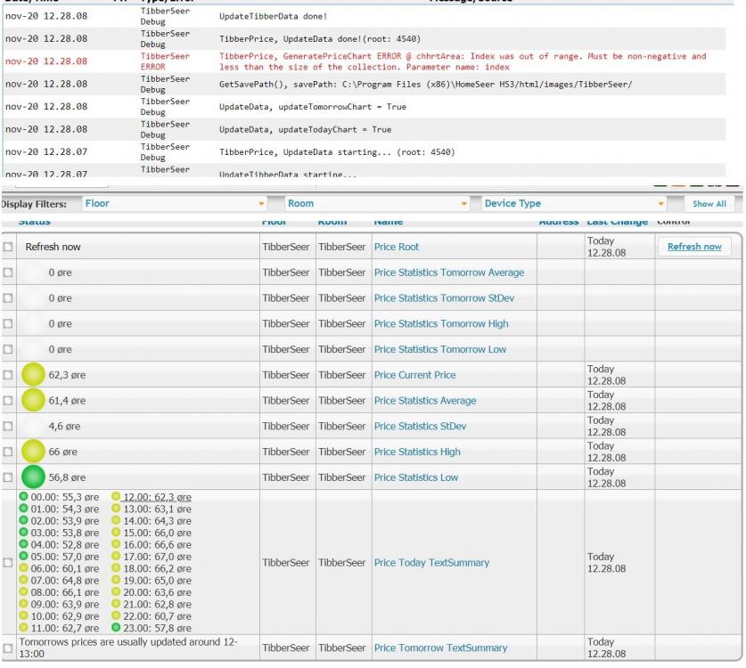
Task: Open the Price Statistics StDev device link
Action: point(420,427)
